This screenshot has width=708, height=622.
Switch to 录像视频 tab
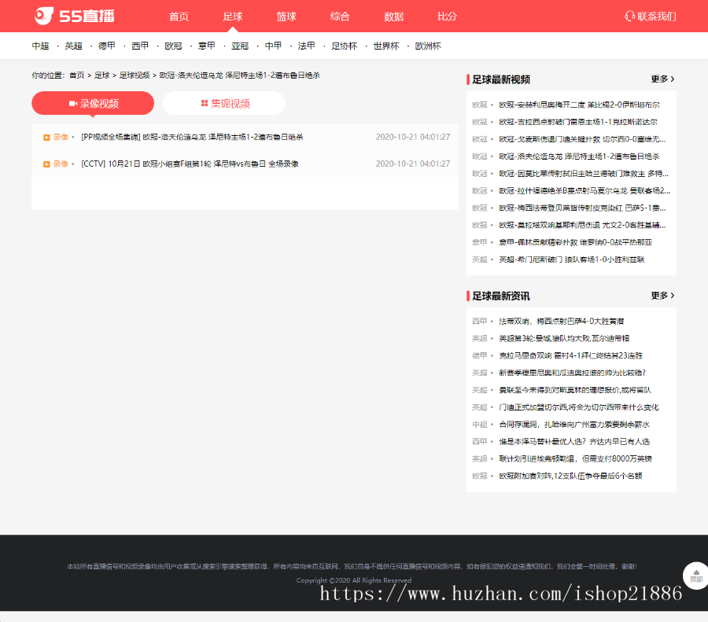(x=93, y=103)
